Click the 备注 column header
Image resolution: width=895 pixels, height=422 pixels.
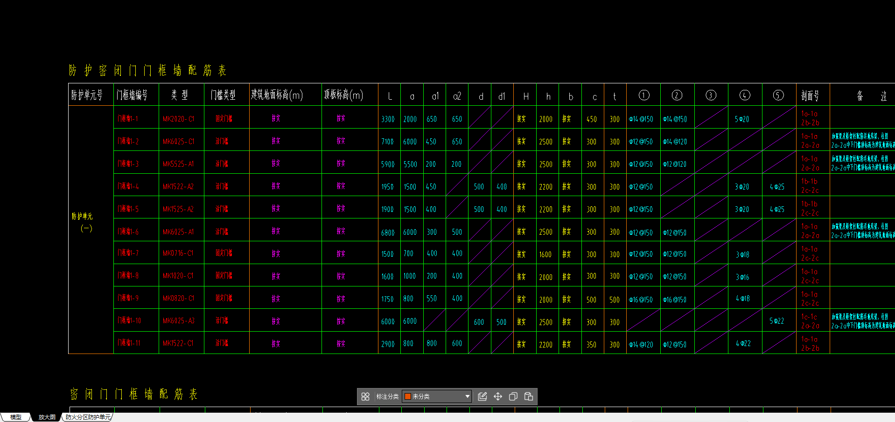click(x=871, y=96)
